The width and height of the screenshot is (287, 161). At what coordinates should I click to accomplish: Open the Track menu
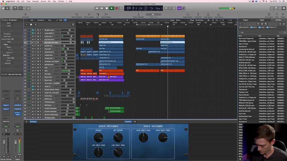(28, 1)
